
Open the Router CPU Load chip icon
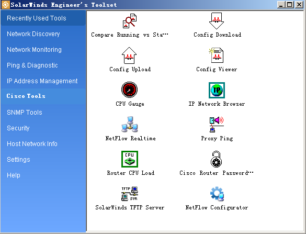130,159
